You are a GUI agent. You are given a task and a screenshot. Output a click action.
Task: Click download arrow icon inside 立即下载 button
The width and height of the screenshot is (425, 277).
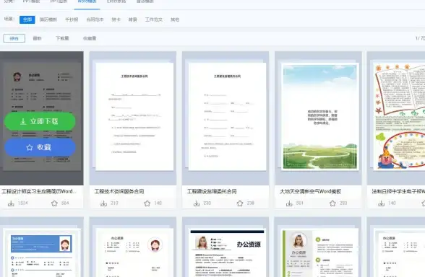point(23,121)
